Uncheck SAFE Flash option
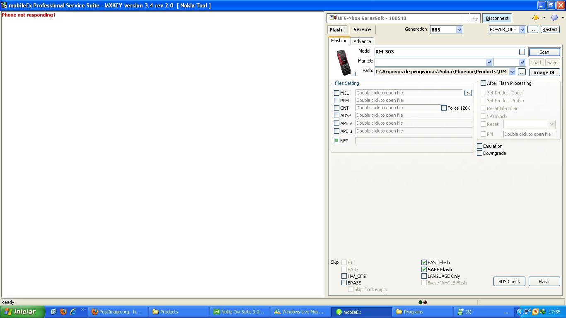Viewport: 566px width, 318px height. (424, 270)
